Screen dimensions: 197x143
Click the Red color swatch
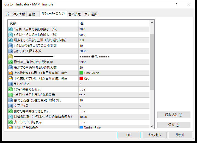[x=81, y=78]
